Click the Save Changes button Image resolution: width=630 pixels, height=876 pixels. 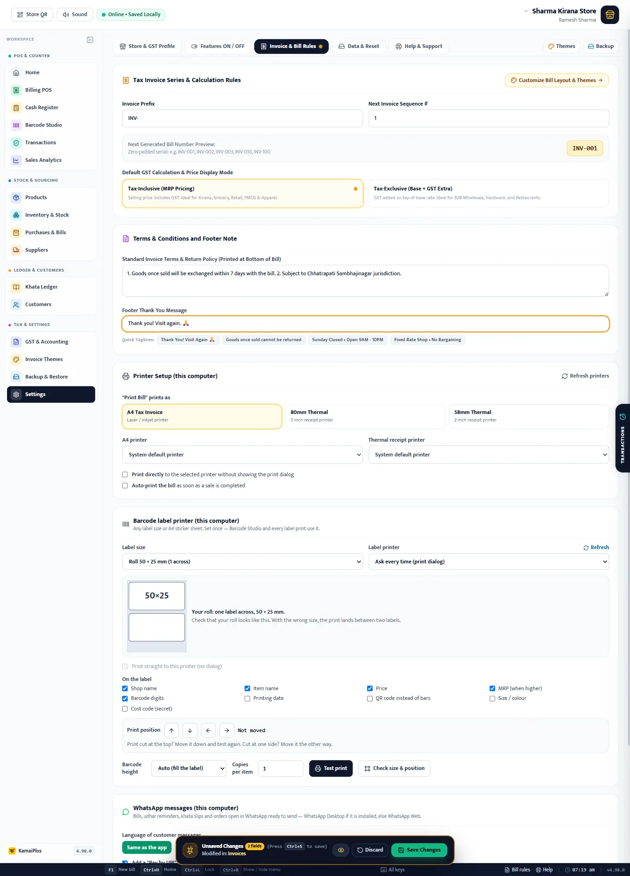(419, 850)
